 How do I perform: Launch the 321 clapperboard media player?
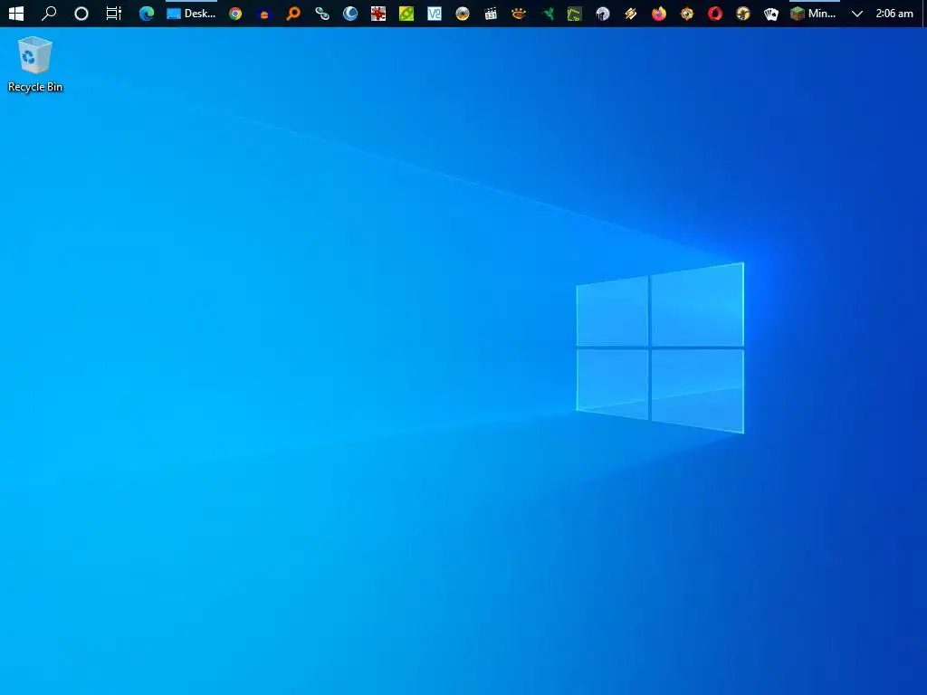(x=491, y=13)
